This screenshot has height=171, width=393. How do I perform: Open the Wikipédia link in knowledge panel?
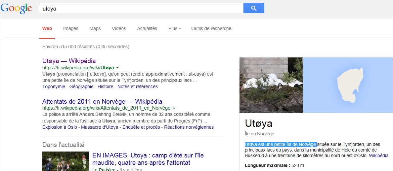click(x=379, y=155)
